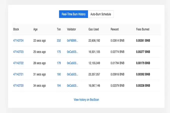Open validator 0xF8B99... address
170x113 pixels.
pyautogui.click(x=72, y=41)
